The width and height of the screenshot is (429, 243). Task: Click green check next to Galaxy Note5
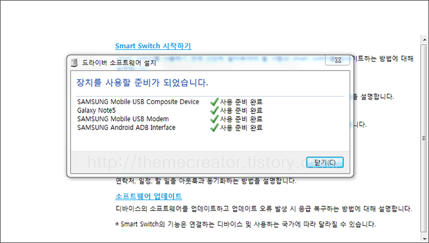214,110
